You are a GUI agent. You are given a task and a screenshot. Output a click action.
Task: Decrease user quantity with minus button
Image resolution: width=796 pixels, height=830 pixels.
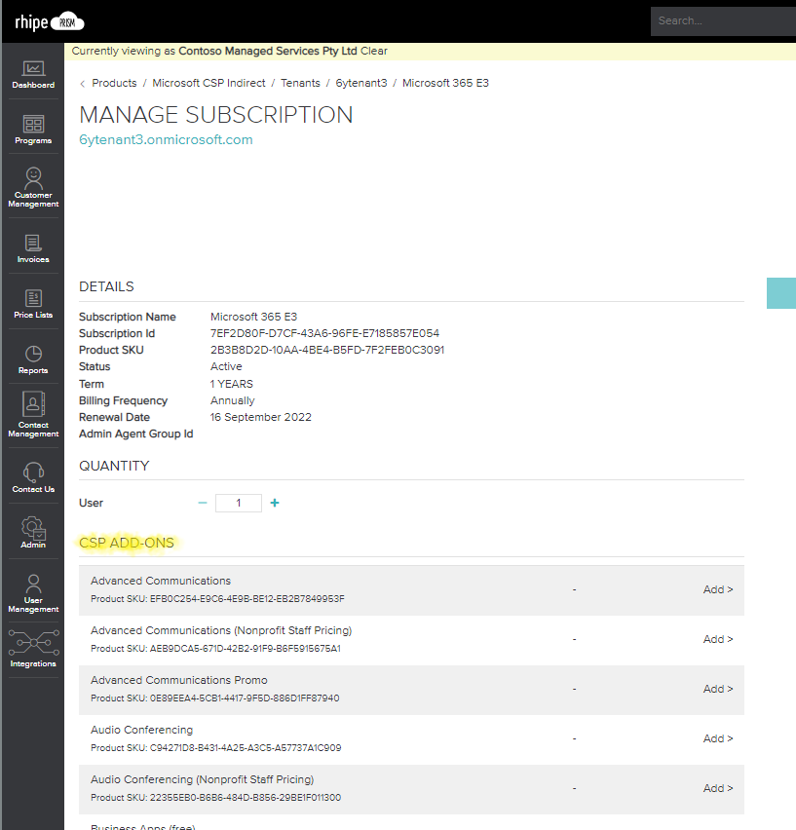coord(203,503)
